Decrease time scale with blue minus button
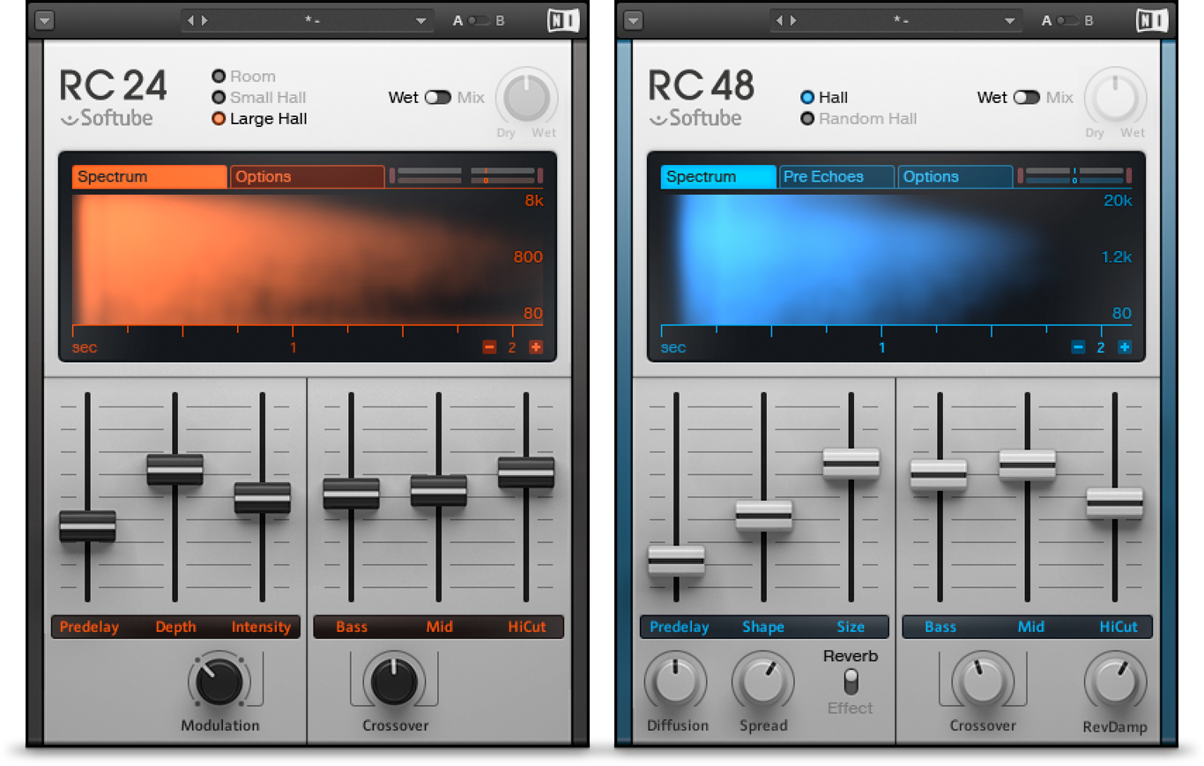 pyautogui.click(x=1078, y=347)
